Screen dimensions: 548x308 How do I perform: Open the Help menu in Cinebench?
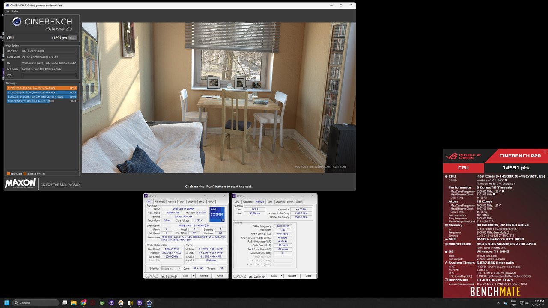[15, 11]
